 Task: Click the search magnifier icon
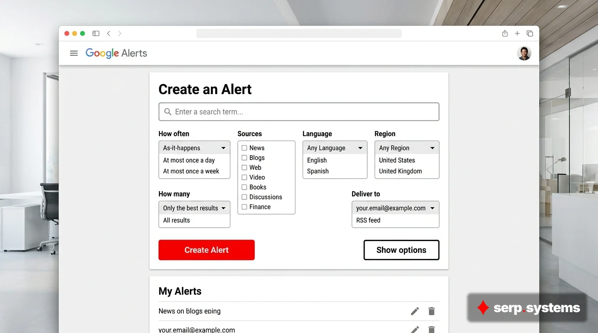167,112
